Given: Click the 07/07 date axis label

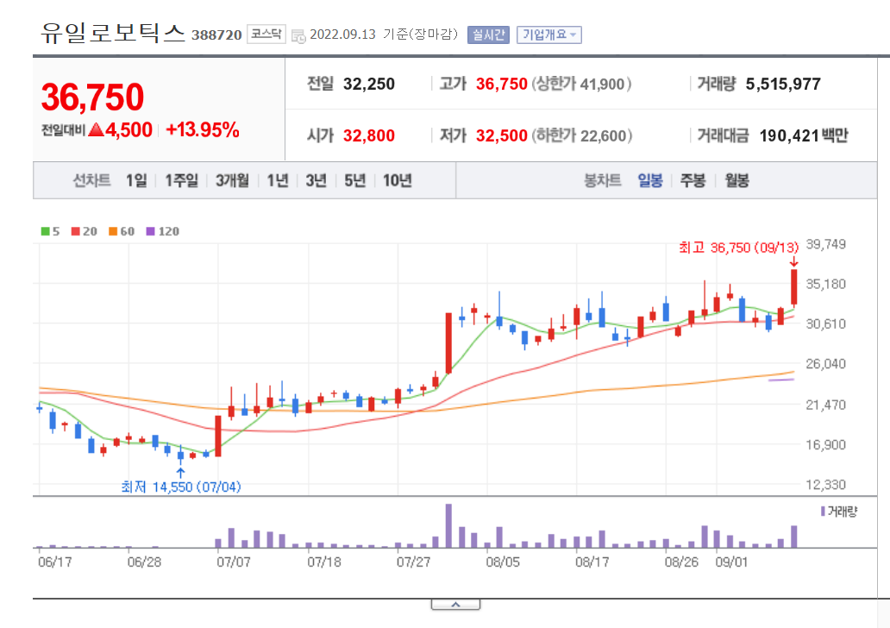Looking at the screenshot, I should click(234, 562).
